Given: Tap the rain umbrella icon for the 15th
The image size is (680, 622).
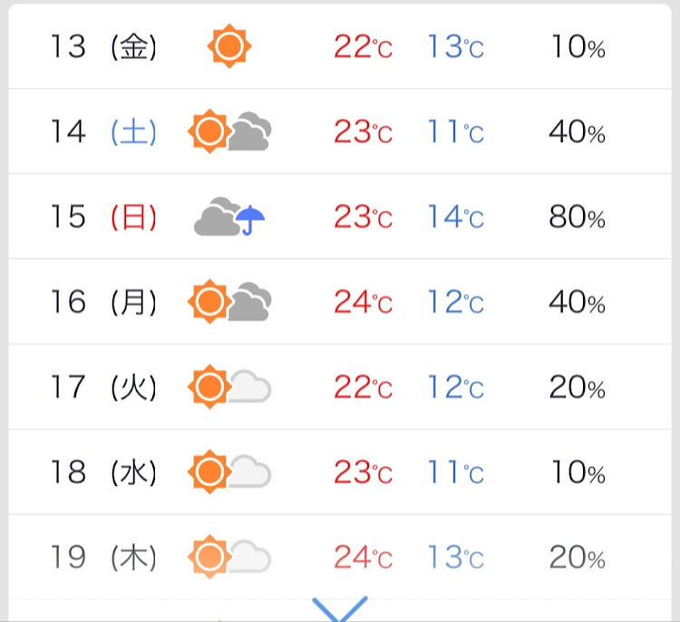Looking at the screenshot, I should (x=229, y=217).
